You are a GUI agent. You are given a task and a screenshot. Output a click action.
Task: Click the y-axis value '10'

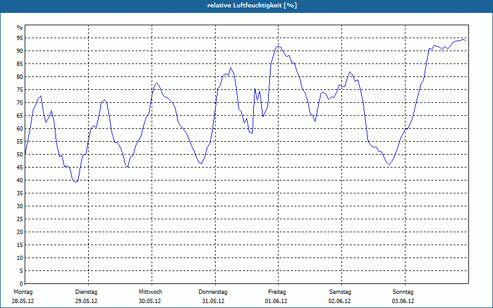click(x=20, y=257)
